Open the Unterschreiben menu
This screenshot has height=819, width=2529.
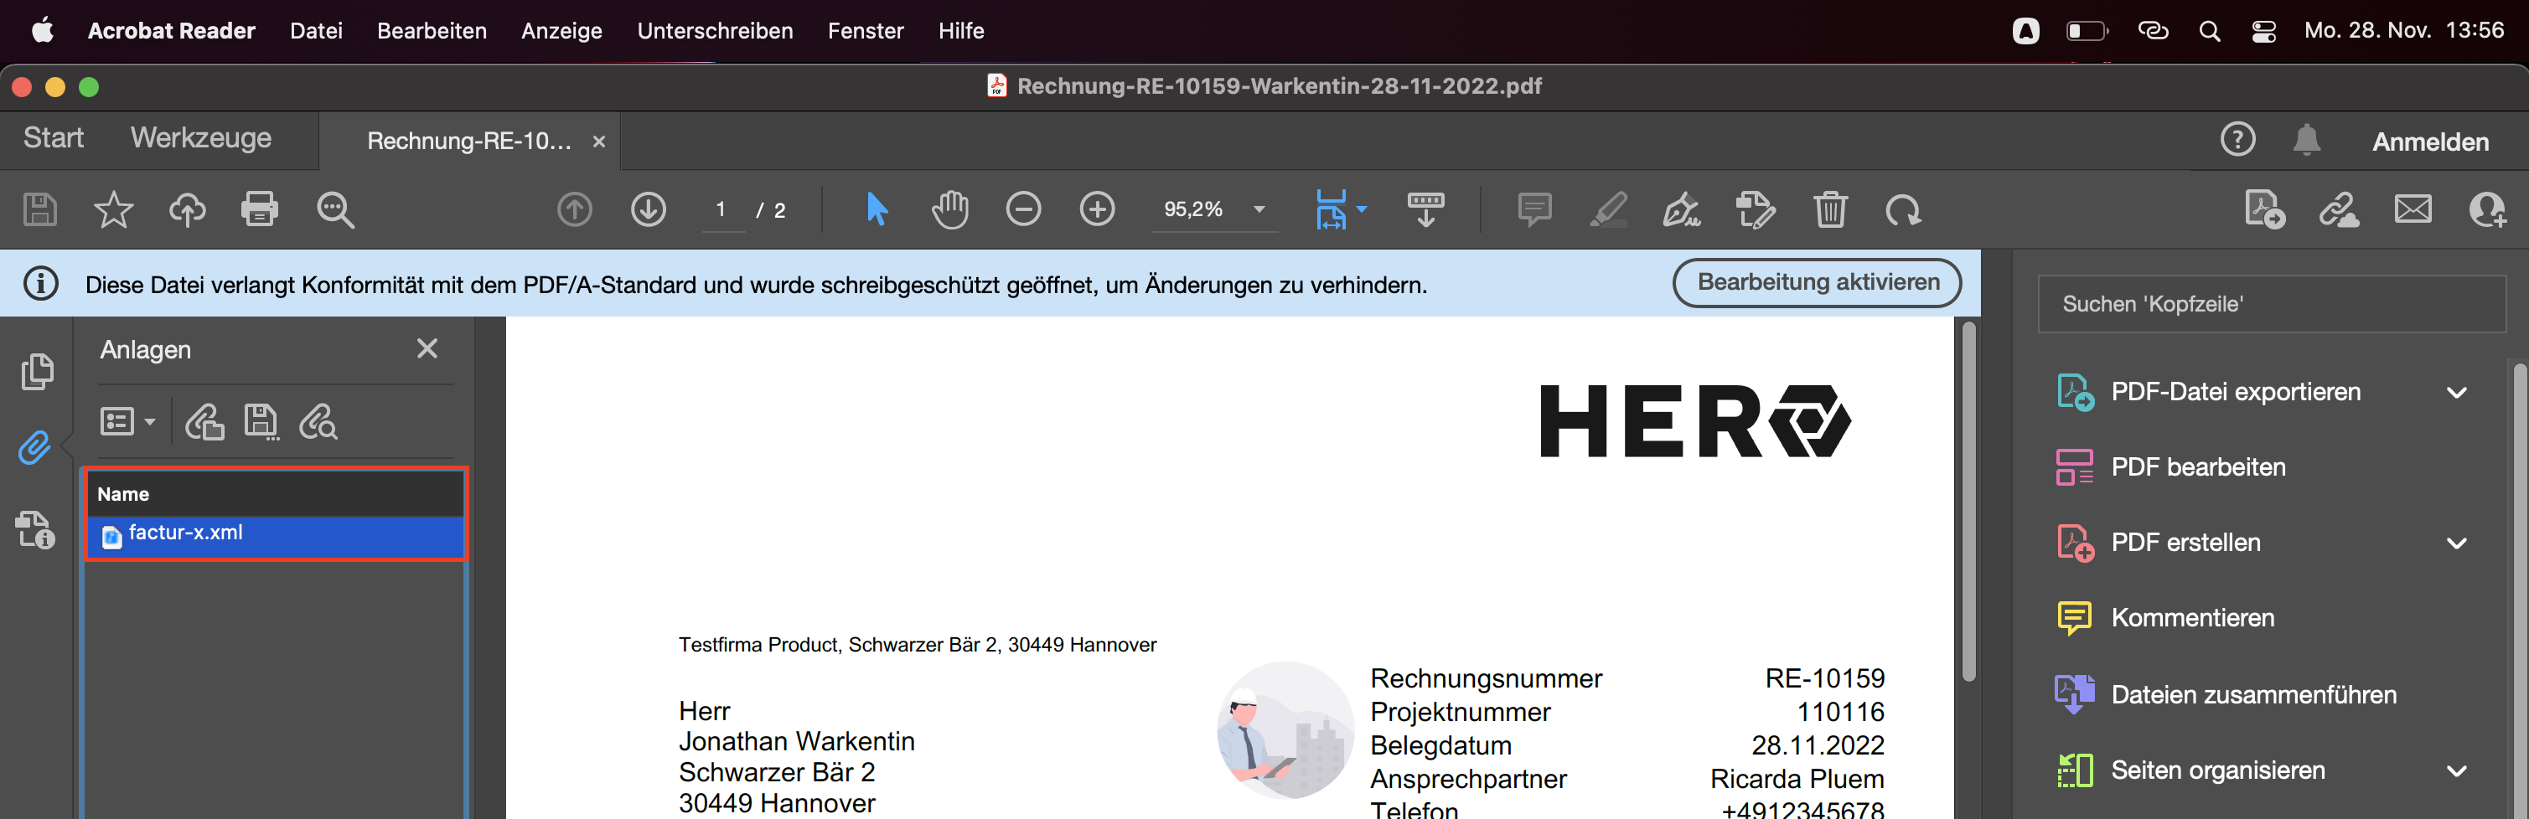[x=715, y=30]
